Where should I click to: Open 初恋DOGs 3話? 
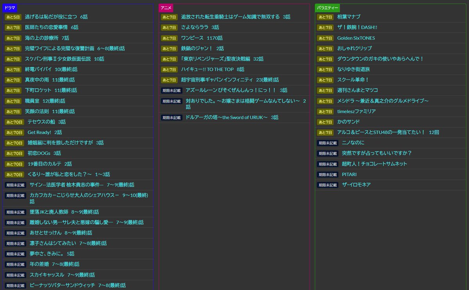[x=44, y=153]
